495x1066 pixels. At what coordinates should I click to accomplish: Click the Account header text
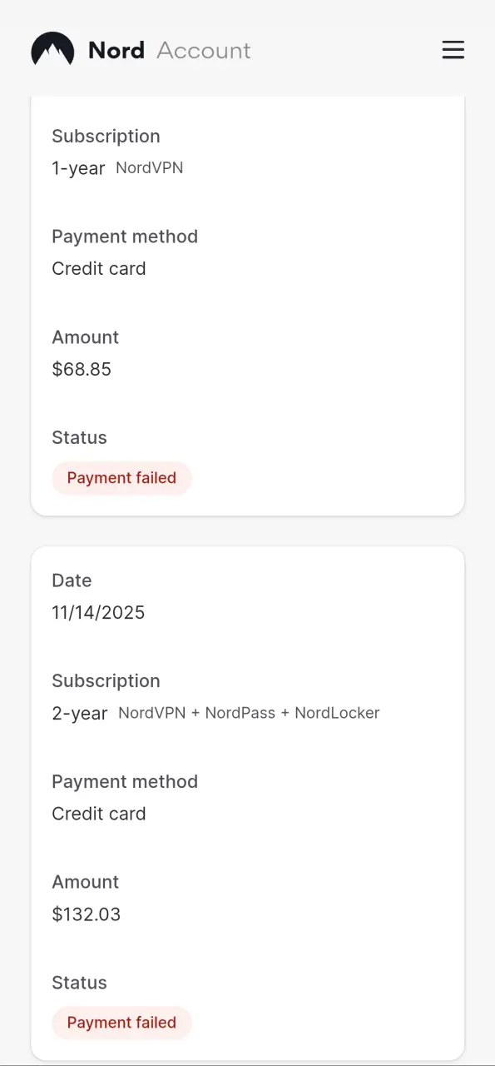[204, 50]
